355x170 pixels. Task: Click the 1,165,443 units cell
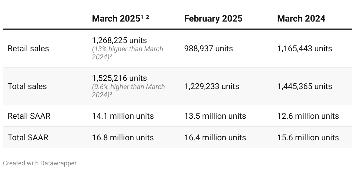coord(305,48)
